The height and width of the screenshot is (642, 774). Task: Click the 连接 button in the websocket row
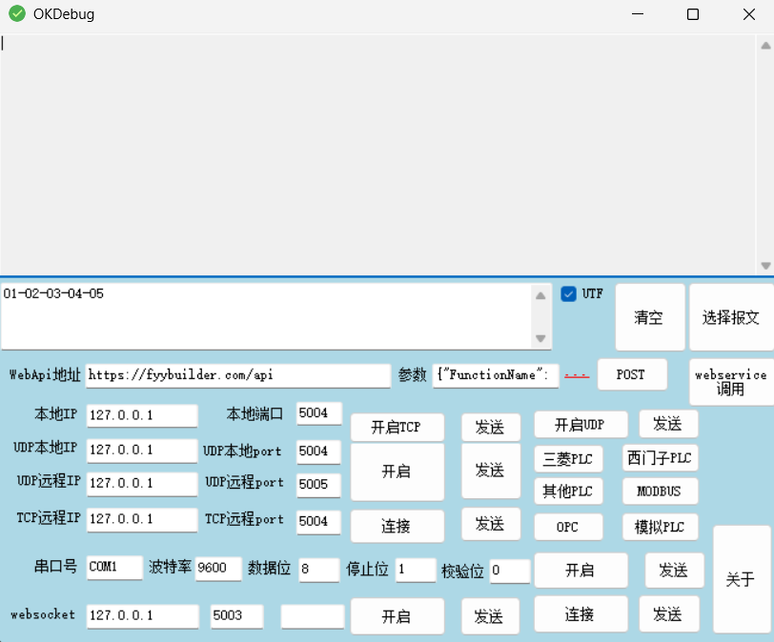580,614
